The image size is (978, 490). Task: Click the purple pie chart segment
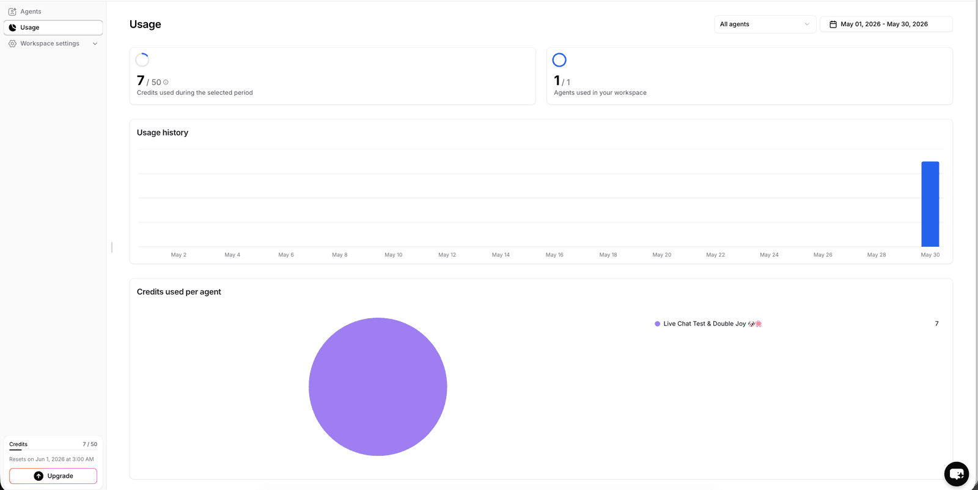point(378,387)
